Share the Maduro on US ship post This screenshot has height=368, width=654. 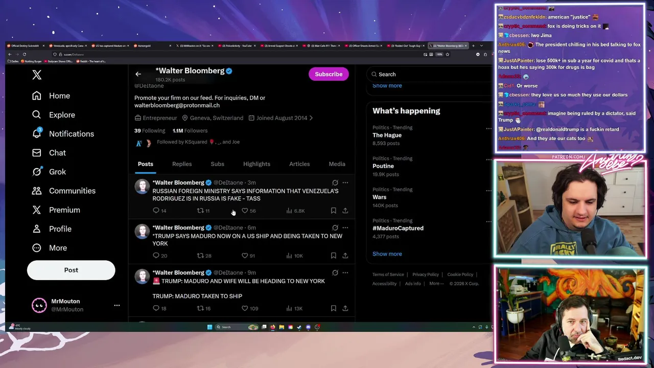(x=345, y=256)
